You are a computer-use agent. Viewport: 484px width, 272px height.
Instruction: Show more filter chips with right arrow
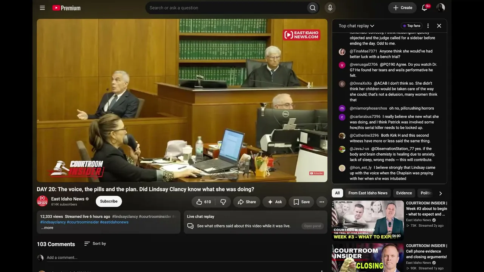[440, 193]
